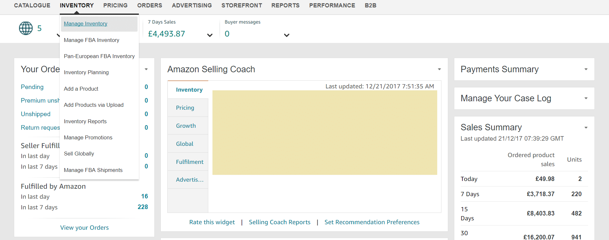The width and height of the screenshot is (609, 240).
Task: Open the STOREFRONT menu
Action: 242,5
